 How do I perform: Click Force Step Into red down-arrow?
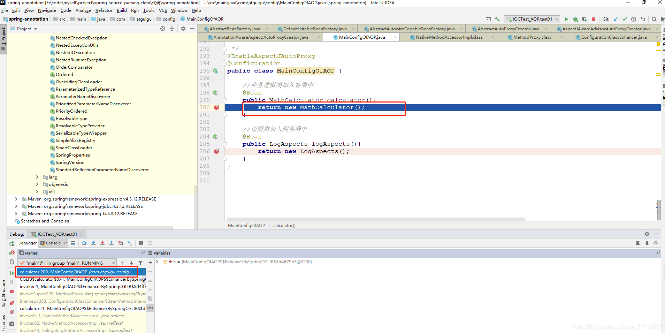(102, 243)
